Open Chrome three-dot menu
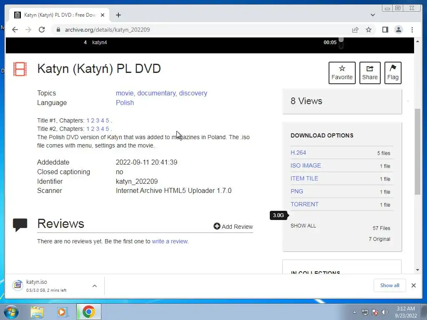The height and width of the screenshot is (320, 427). (412, 30)
